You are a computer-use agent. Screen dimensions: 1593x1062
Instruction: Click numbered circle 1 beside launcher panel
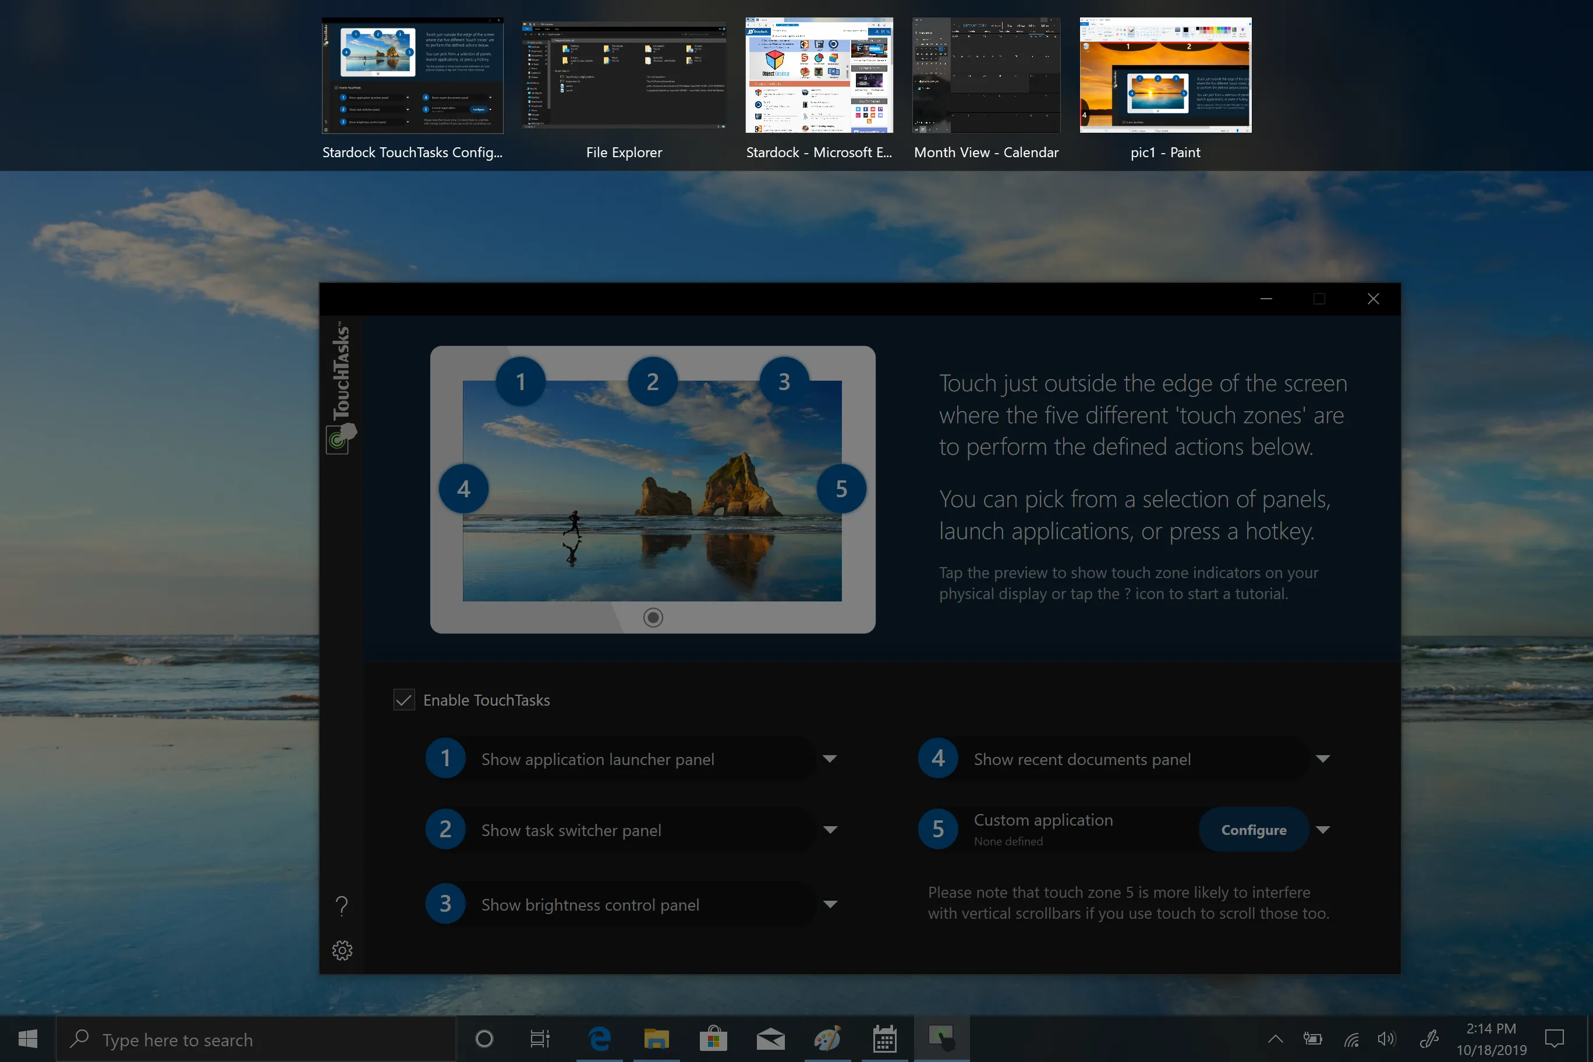(x=445, y=758)
